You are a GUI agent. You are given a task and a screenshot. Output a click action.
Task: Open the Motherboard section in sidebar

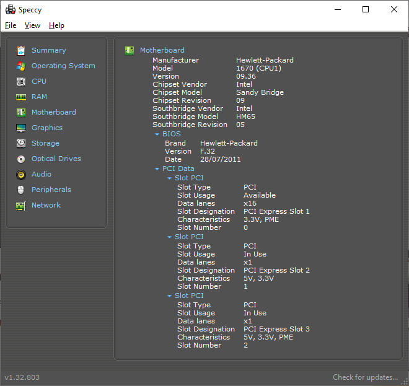click(53, 112)
